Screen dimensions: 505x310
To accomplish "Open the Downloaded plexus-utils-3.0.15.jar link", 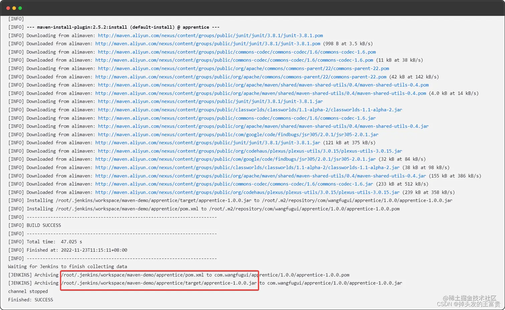I will pos(247,192).
